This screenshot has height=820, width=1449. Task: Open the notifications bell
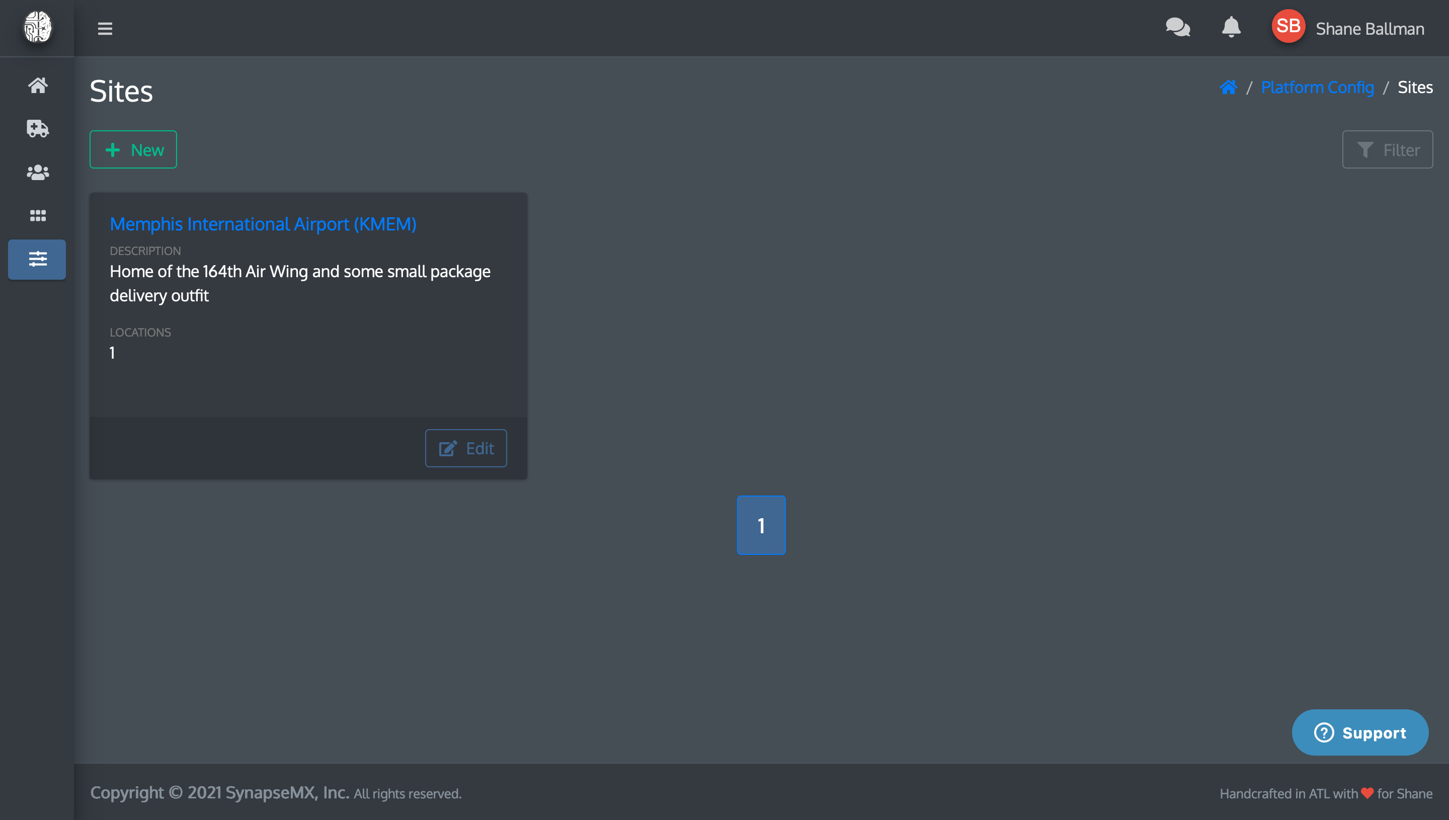(x=1231, y=27)
